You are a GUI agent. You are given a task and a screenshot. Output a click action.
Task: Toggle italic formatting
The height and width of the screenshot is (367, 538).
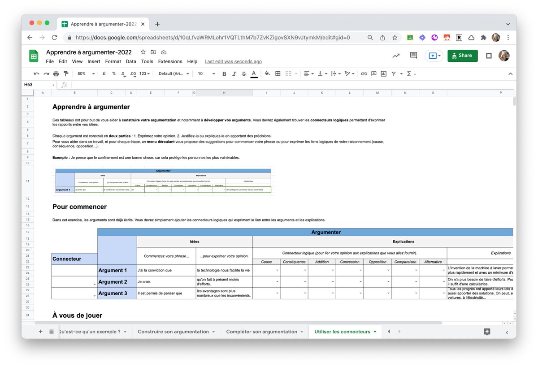[x=234, y=73]
